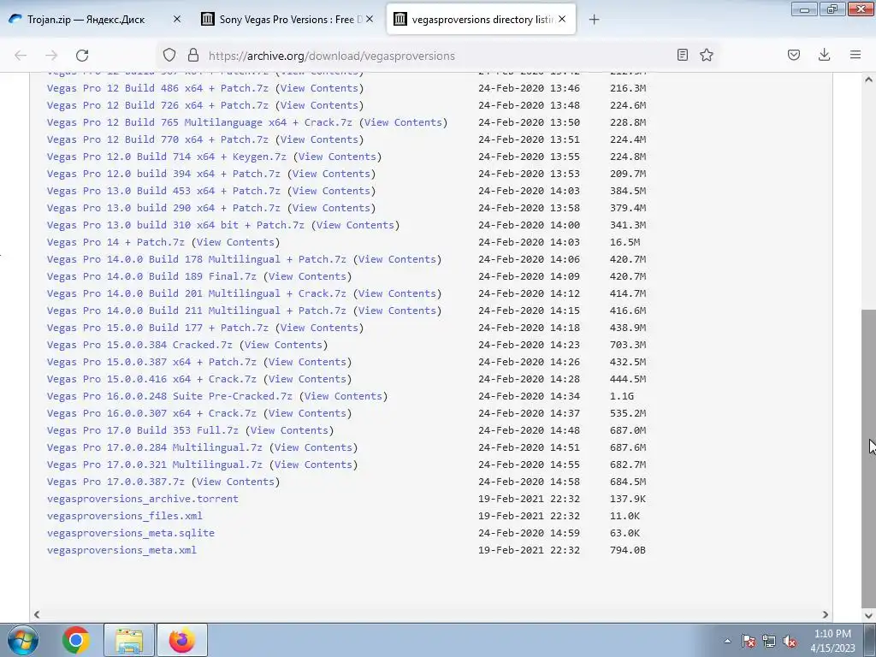Open the Windows Start menu

coord(22,640)
